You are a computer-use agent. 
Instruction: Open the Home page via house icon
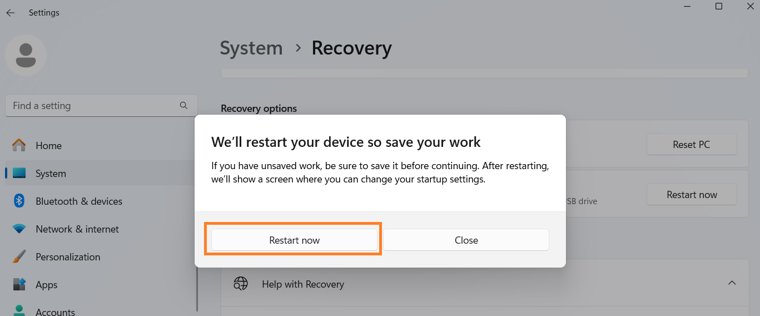[19, 145]
